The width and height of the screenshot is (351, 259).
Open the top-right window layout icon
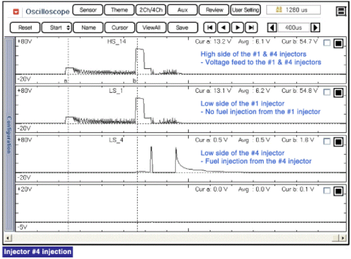click(341, 11)
